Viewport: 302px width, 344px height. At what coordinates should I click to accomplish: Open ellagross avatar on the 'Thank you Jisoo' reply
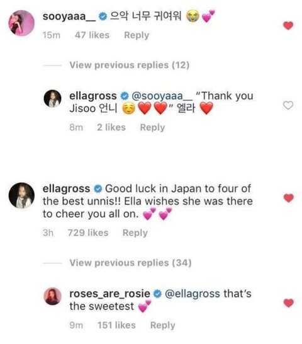53,98
